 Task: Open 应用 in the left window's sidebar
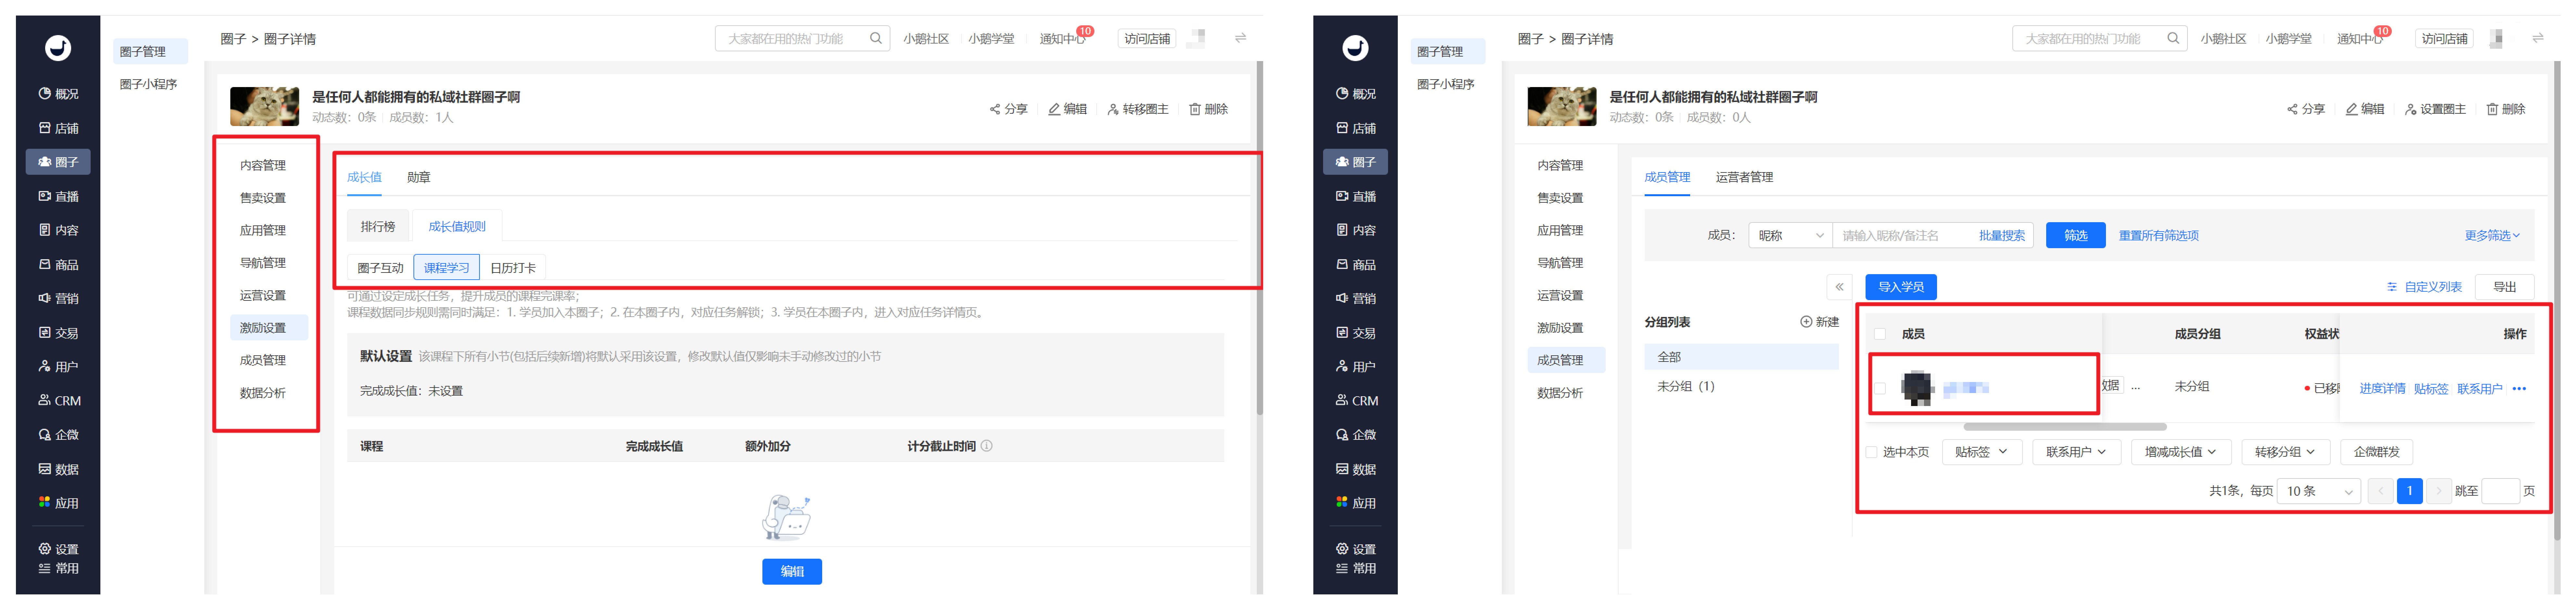58,503
